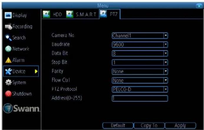Click Apply to save PTZ settings

click(180, 126)
